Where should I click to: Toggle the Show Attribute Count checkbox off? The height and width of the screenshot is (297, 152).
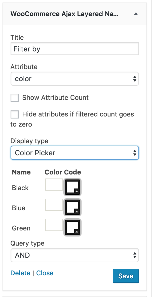coord(14,98)
